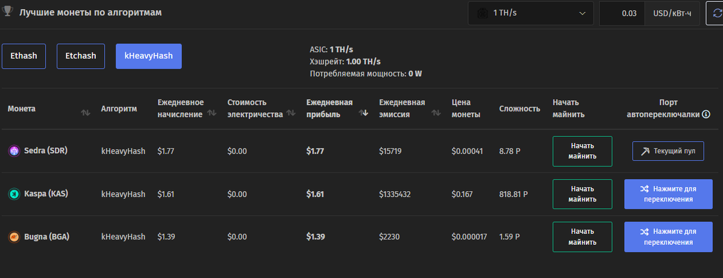
Task: Click the Kaspa (KAS) coin name
Action: pyautogui.click(x=46, y=194)
